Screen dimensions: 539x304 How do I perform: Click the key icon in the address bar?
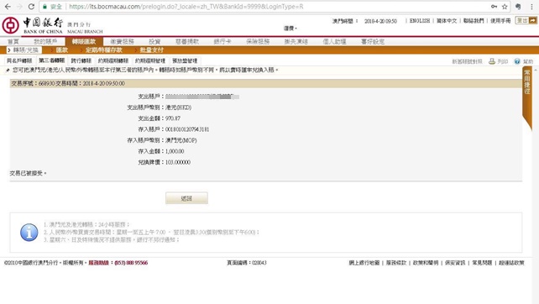pos(494,7)
